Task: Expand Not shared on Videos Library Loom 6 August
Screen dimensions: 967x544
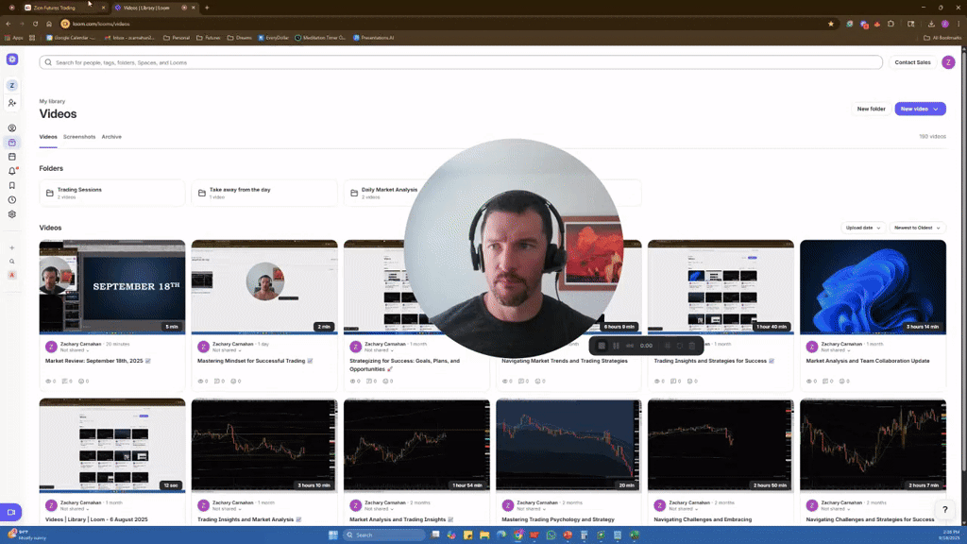Action: (74, 509)
